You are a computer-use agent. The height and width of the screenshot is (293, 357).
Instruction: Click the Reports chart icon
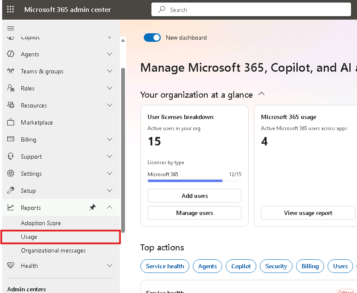(x=11, y=207)
